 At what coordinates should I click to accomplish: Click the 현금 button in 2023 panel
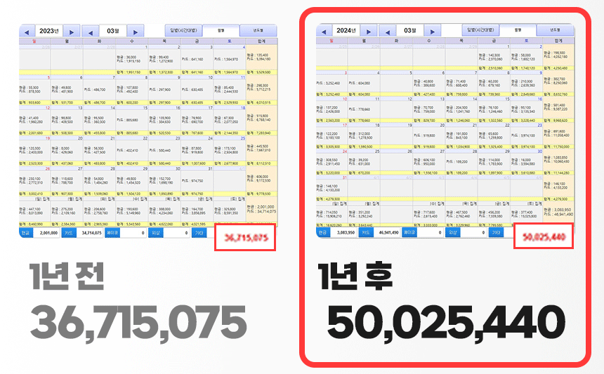[x=26, y=233]
